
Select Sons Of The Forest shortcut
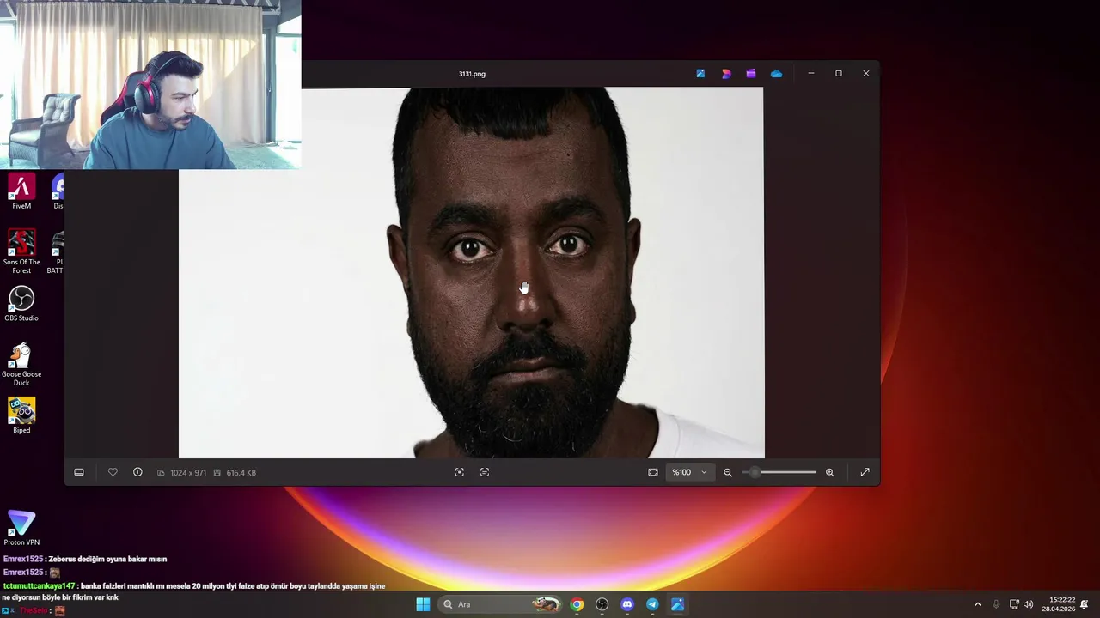(21, 251)
